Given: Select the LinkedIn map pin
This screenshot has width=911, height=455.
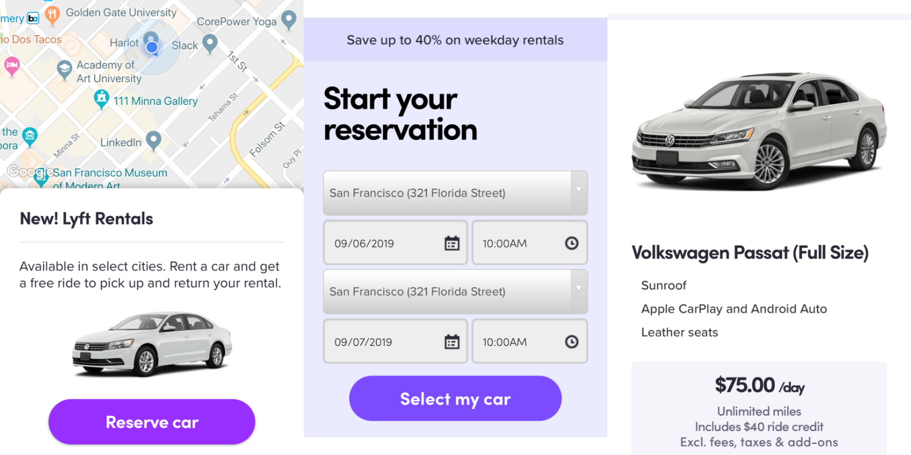Looking at the screenshot, I should (153, 141).
